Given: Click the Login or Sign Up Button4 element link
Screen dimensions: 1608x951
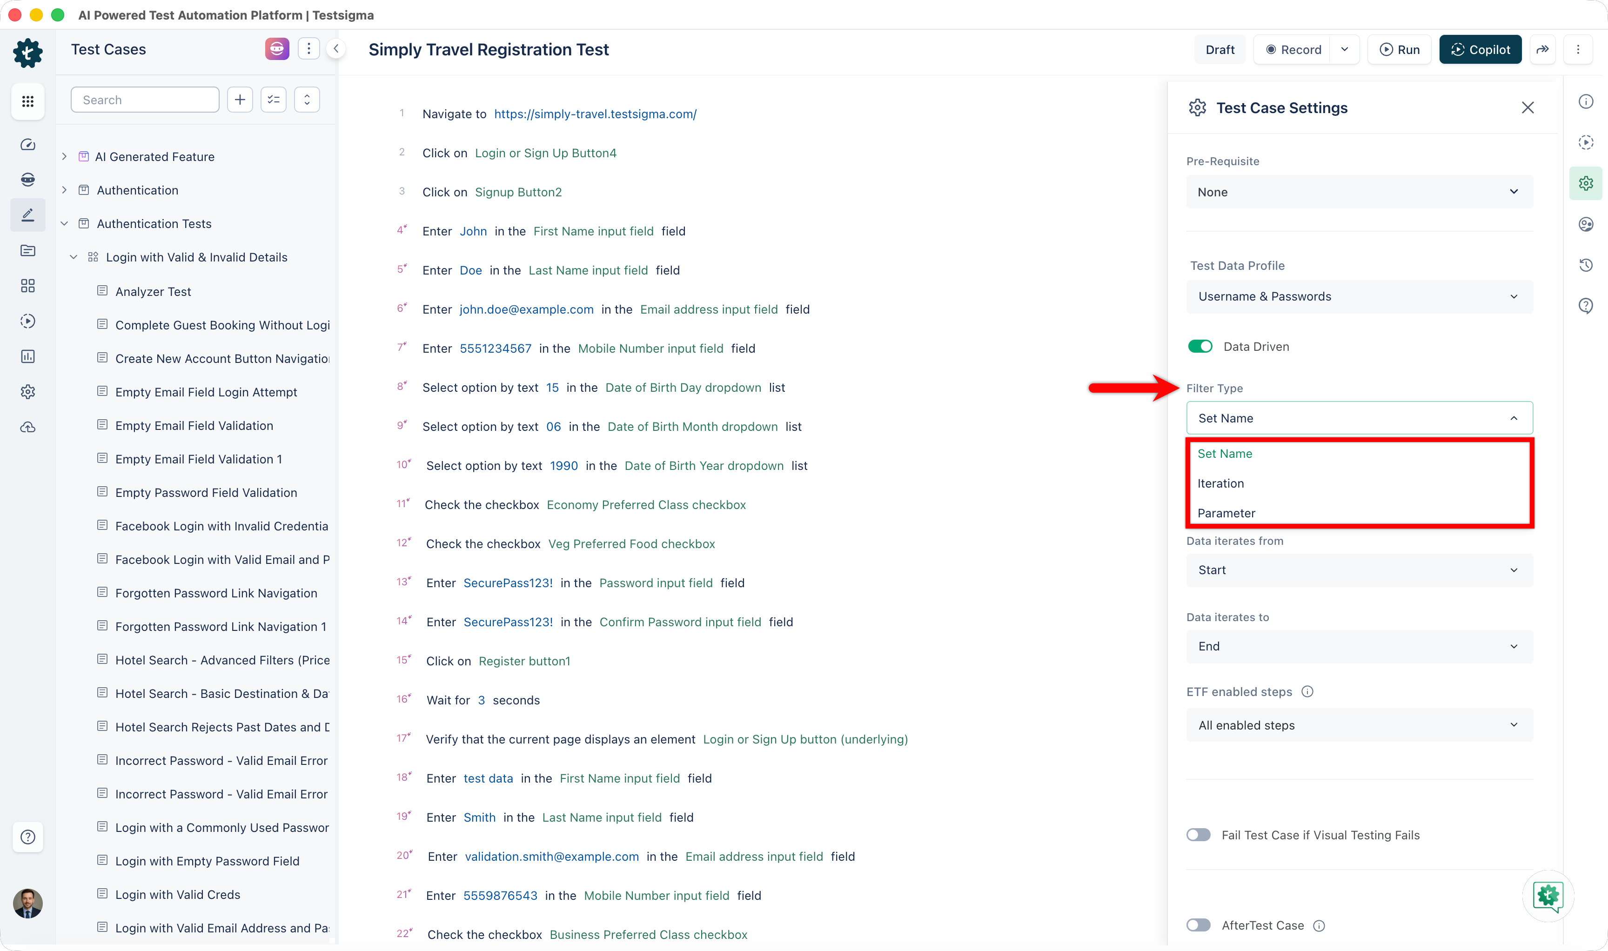Looking at the screenshot, I should click(x=545, y=153).
